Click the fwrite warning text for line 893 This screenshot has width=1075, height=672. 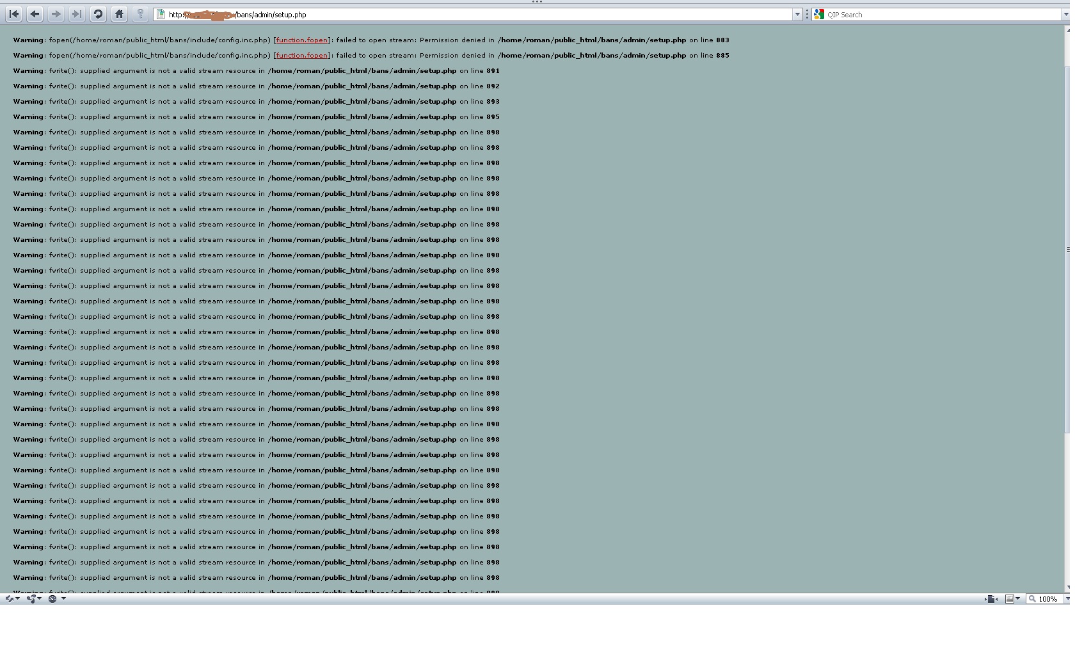256,101
